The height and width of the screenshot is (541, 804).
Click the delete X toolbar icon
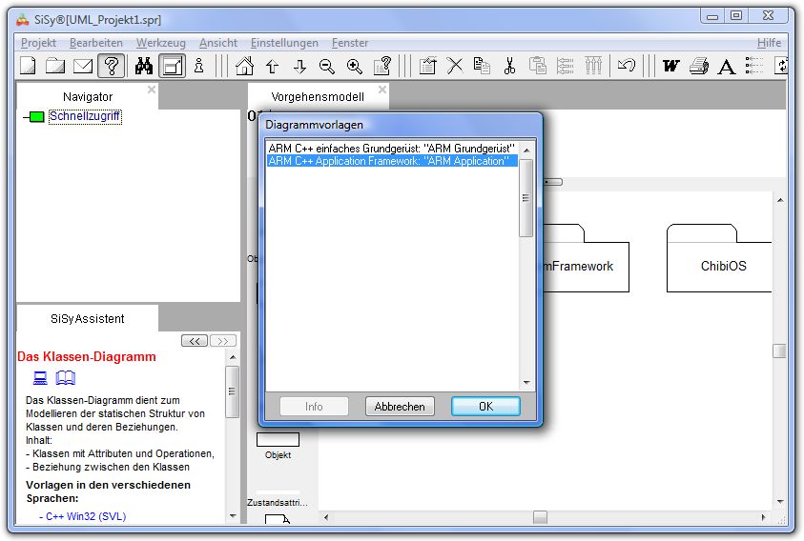click(x=455, y=66)
